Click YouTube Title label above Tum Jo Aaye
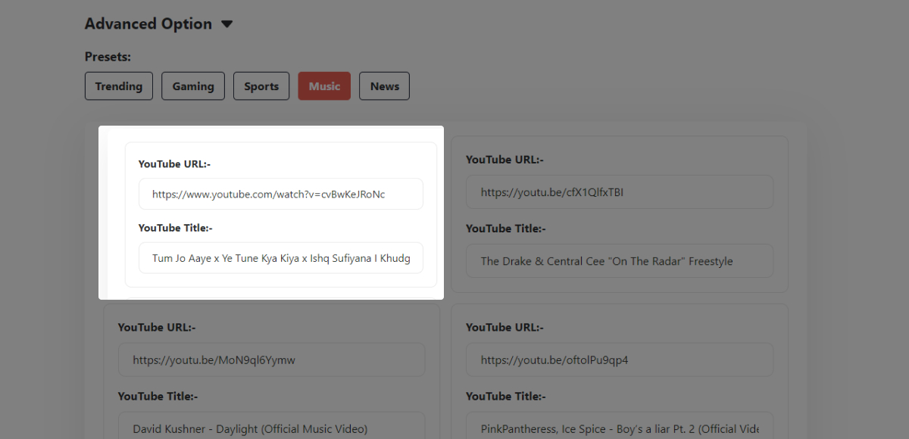The image size is (909, 439). [x=176, y=228]
